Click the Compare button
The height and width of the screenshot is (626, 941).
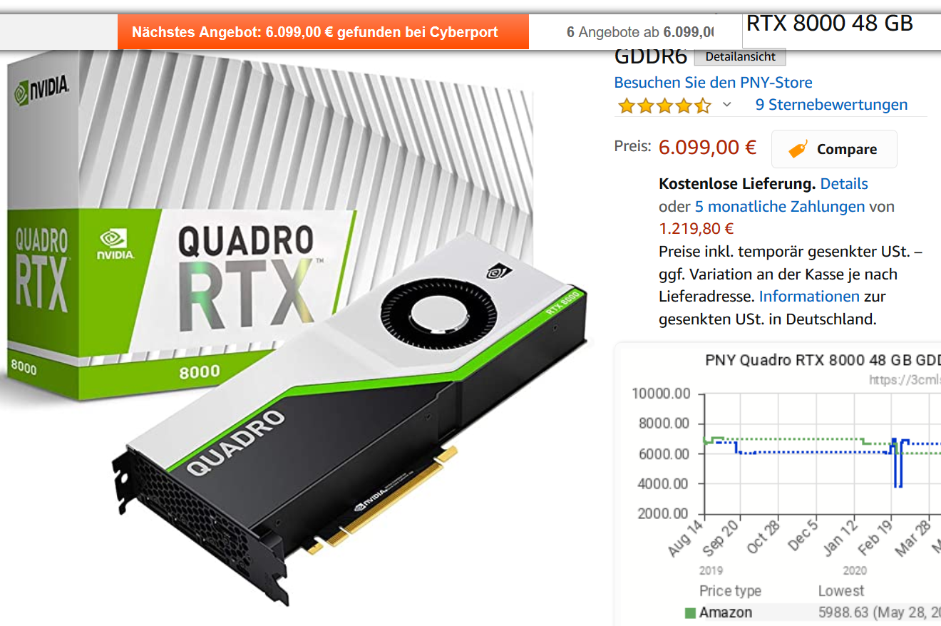(834, 149)
